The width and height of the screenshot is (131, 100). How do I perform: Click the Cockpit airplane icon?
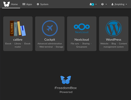point(50,28)
